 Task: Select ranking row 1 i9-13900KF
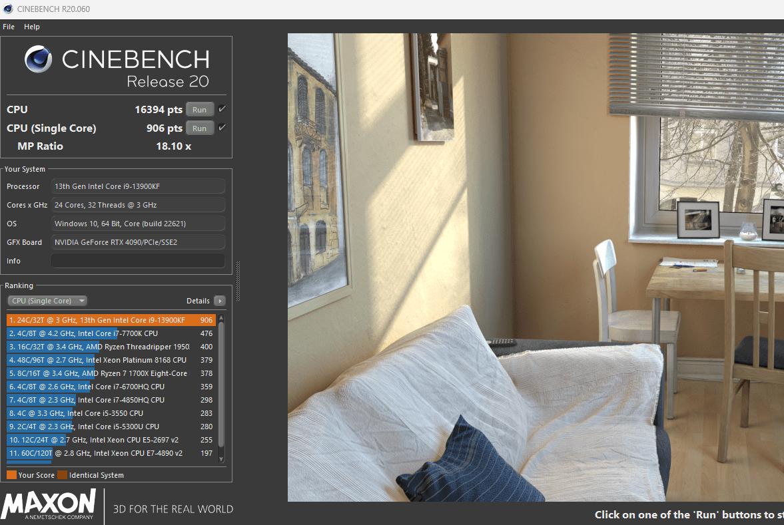[x=111, y=320]
